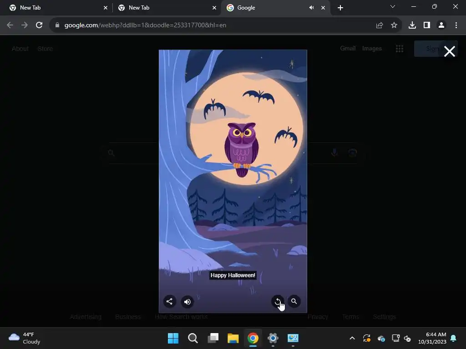Open Chrome three-dot menu
The width and height of the screenshot is (466, 349).
coord(456,25)
